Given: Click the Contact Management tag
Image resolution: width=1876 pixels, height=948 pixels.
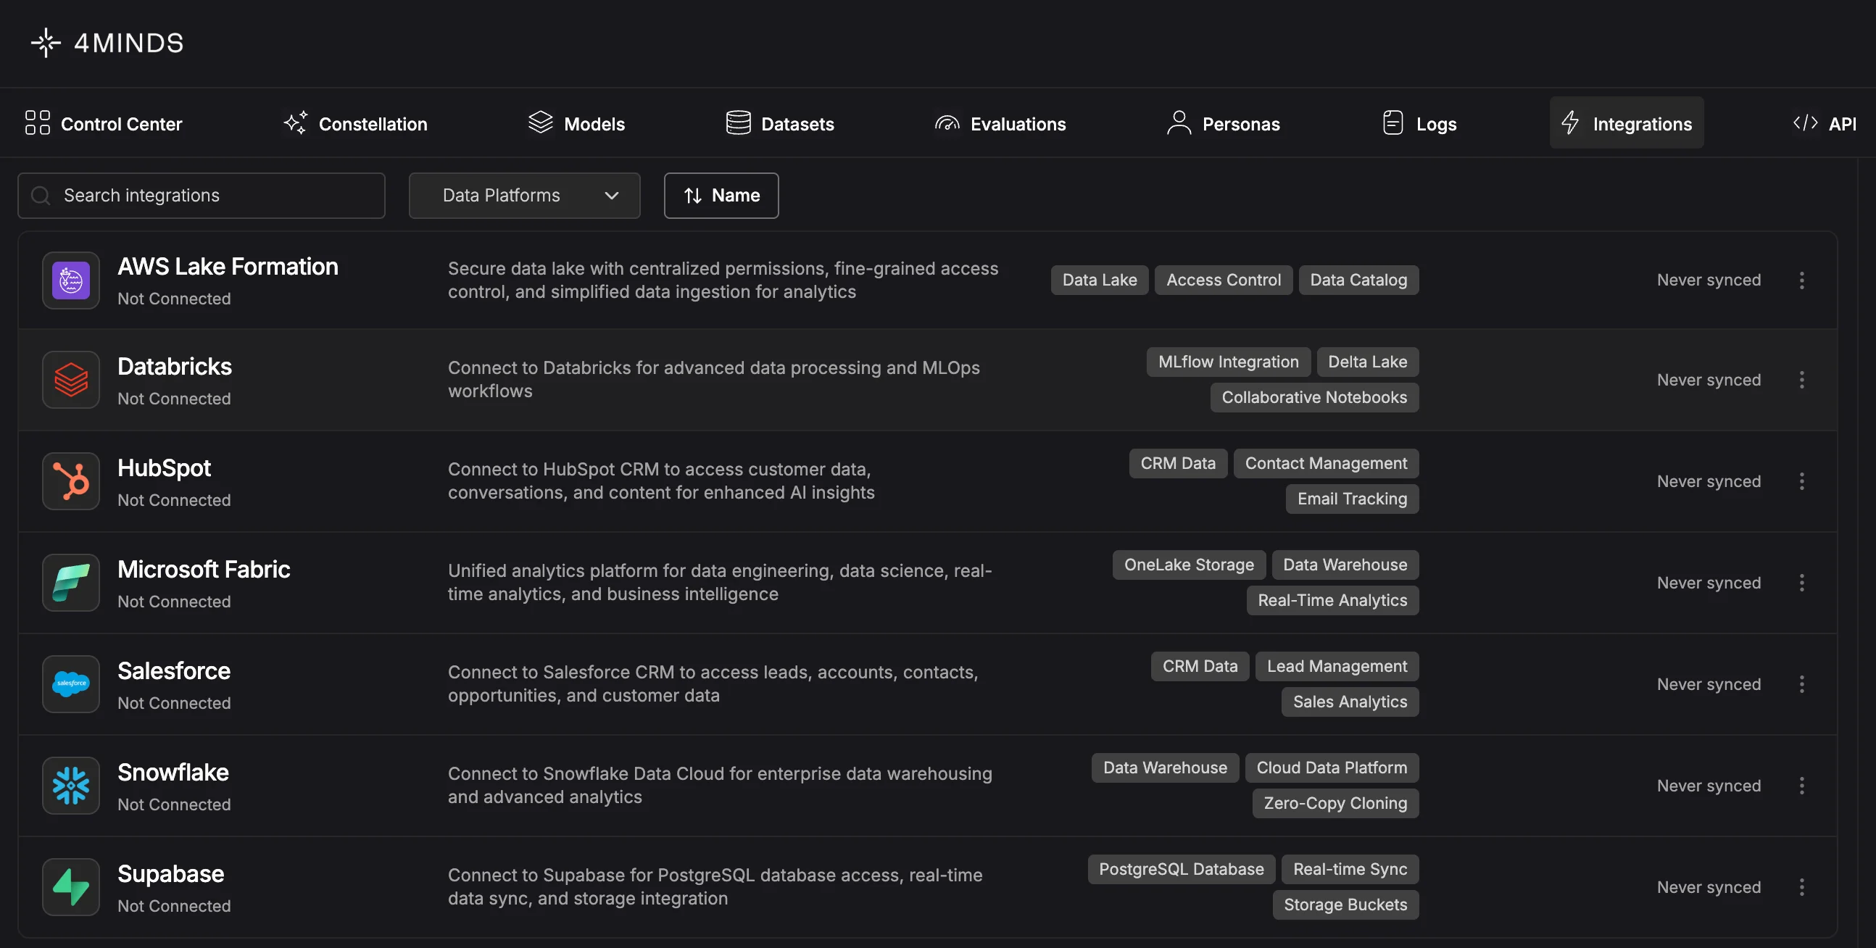Looking at the screenshot, I should point(1325,463).
